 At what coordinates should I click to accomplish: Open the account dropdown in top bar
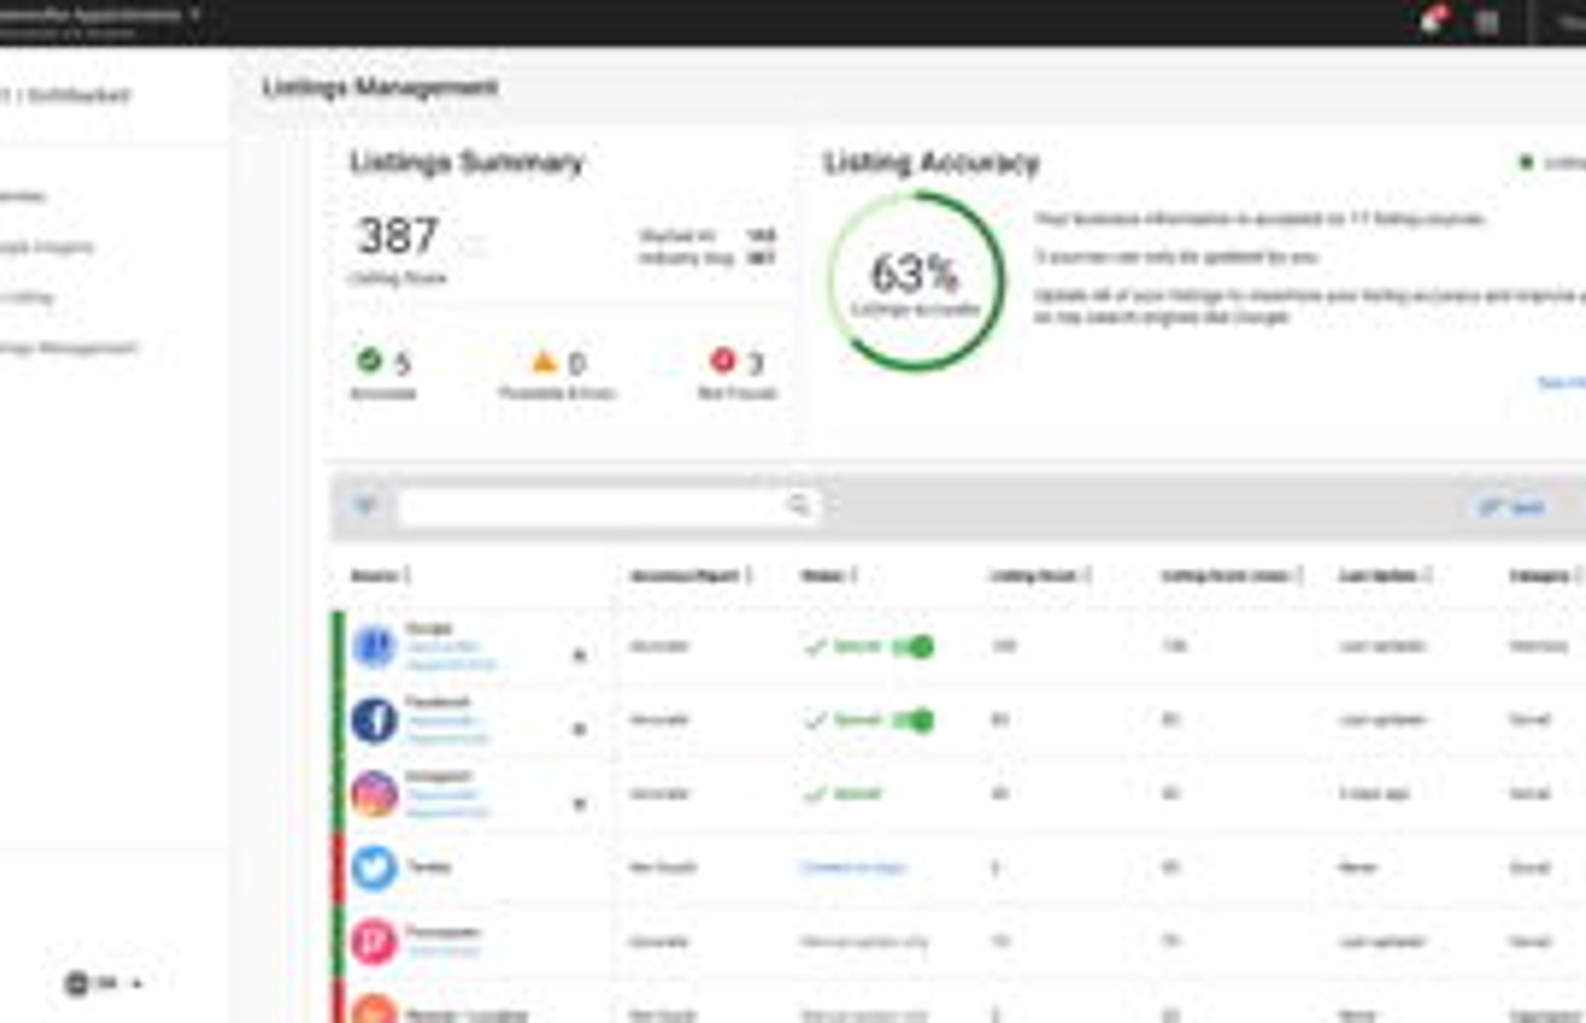tap(195, 14)
